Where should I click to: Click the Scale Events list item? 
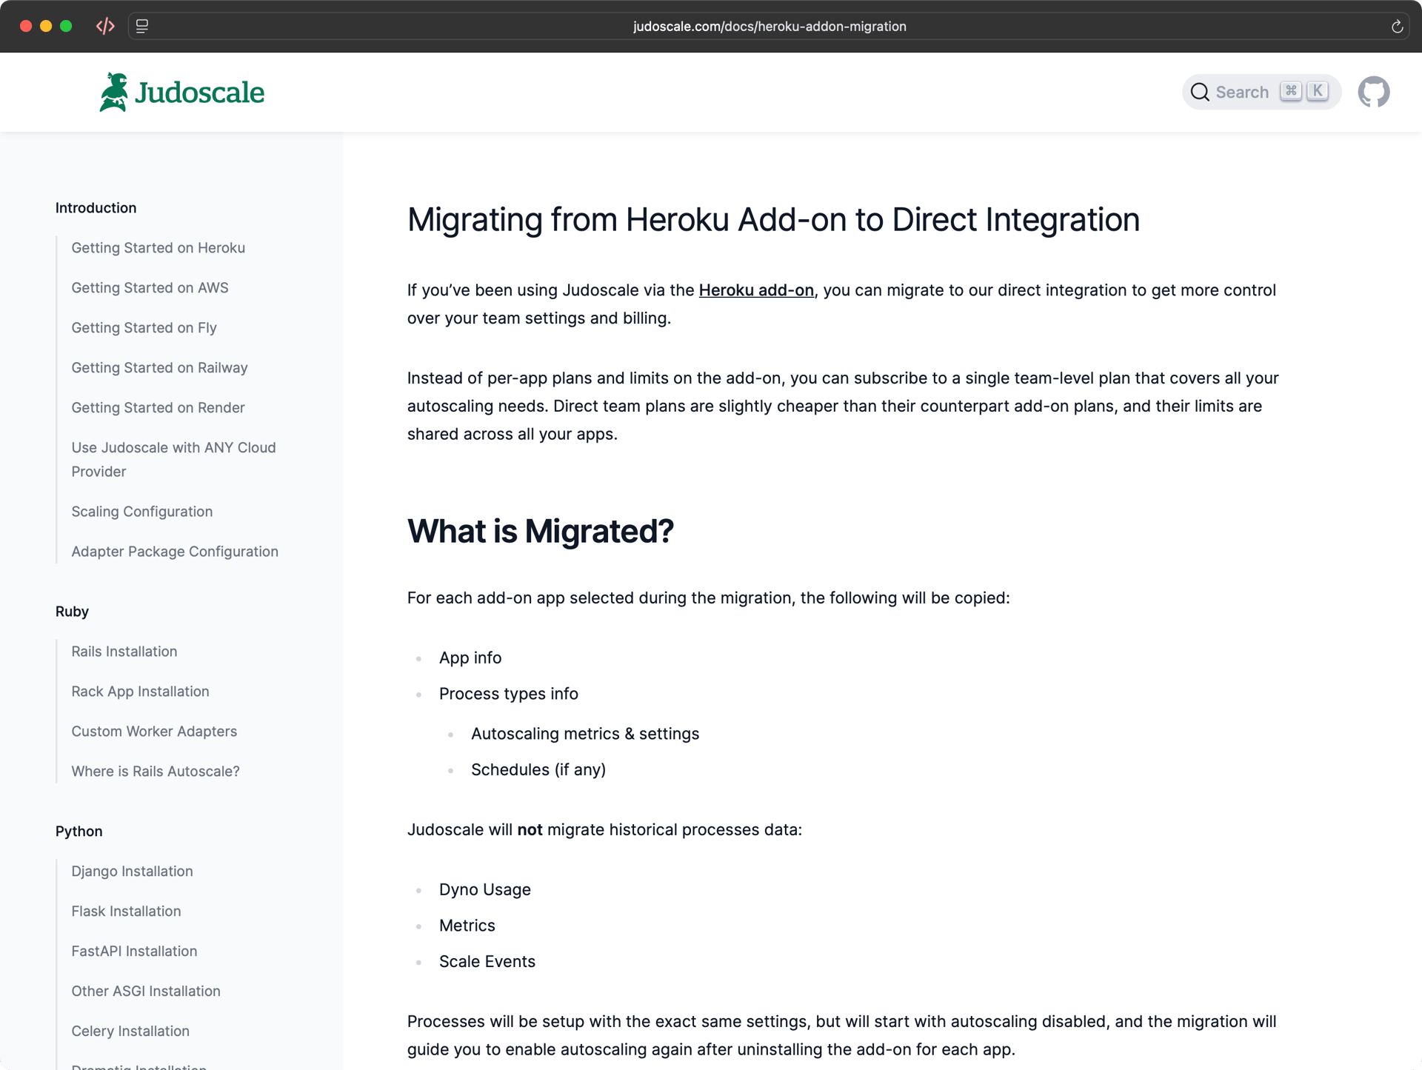tap(487, 962)
